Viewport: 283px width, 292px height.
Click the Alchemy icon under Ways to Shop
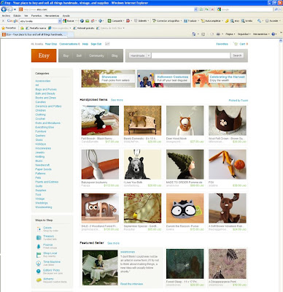click(x=39, y=280)
